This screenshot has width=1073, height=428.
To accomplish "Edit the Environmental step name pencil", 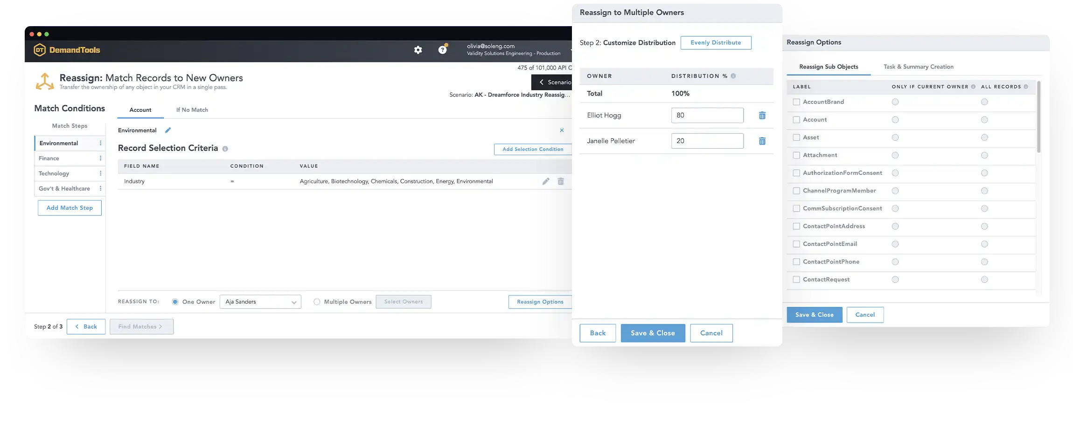I will (x=168, y=130).
